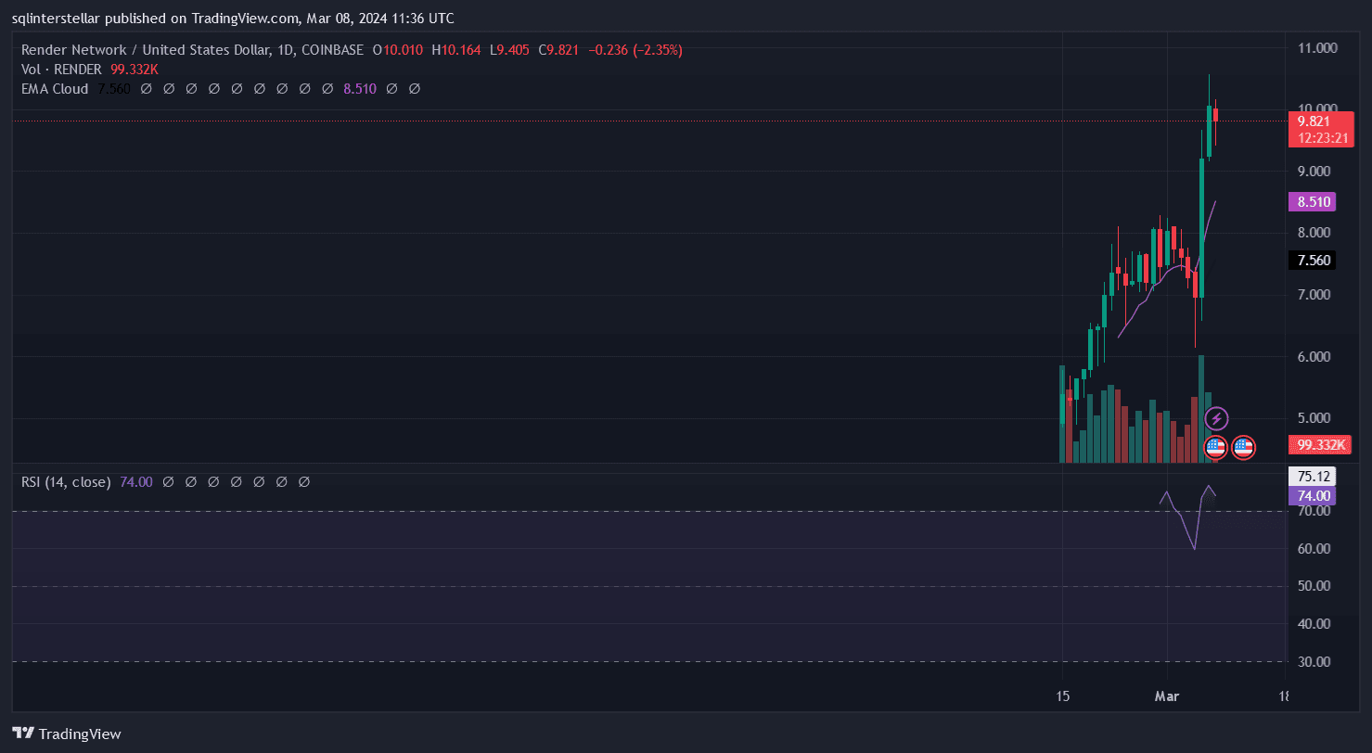
Task: Click the tallest green volume bar
Action: (x=1200, y=408)
